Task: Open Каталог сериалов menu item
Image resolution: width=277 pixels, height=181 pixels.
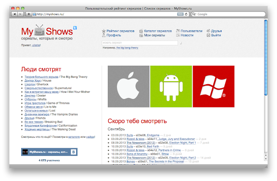Action: (158, 31)
